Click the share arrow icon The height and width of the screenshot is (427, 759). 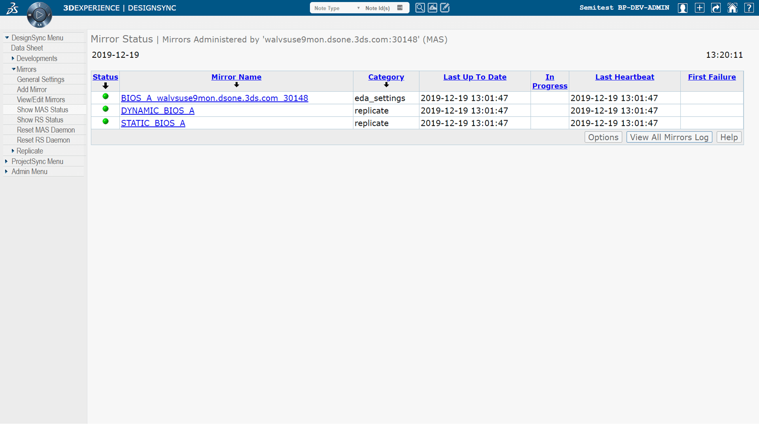coord(716,8)
